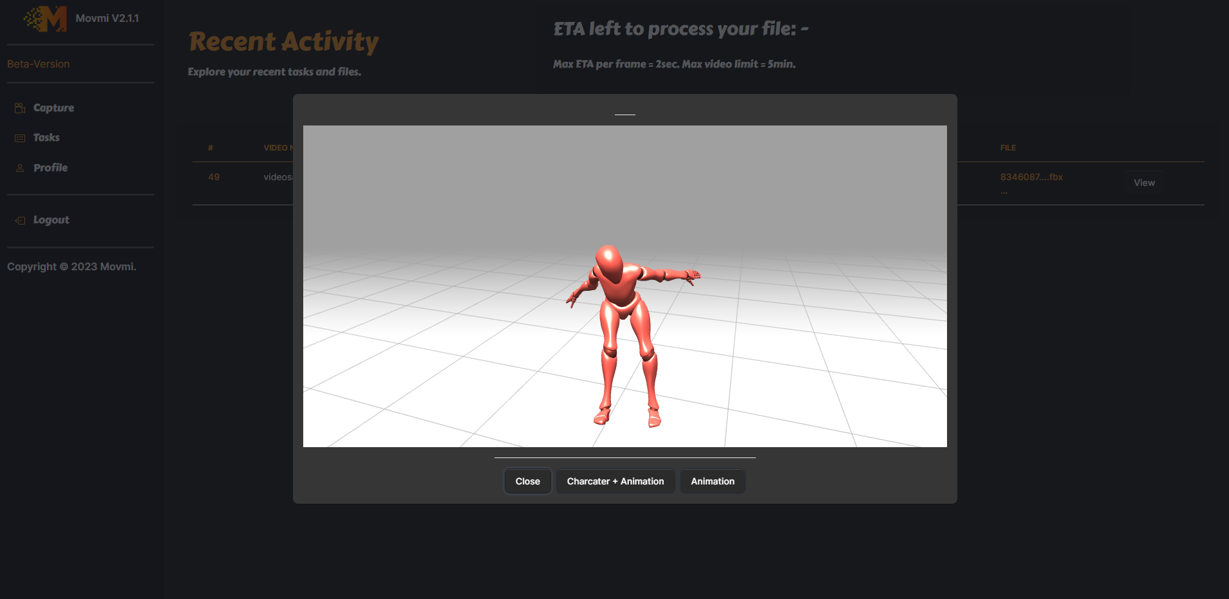1229x599 pixels.
Task: Choose the Animation button
Action: pyautogui.click(x=712, y=481)
